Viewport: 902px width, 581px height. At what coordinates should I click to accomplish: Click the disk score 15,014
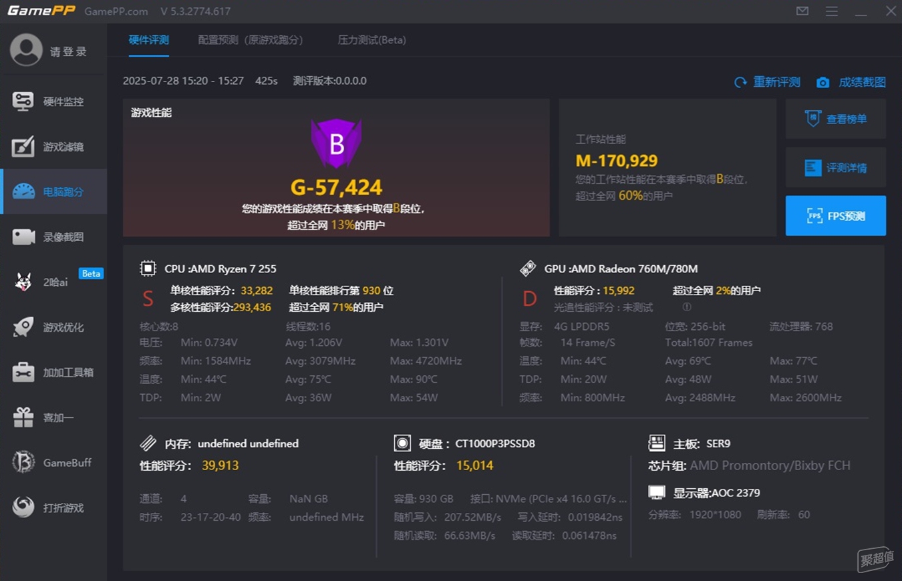click(x=475, y=465)
